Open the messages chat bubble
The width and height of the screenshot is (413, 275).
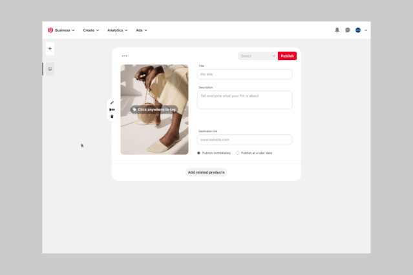click(348, 30)
